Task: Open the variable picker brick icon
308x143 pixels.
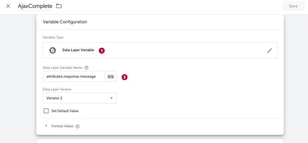Action: pyautogui.click(x=111, y=76)
